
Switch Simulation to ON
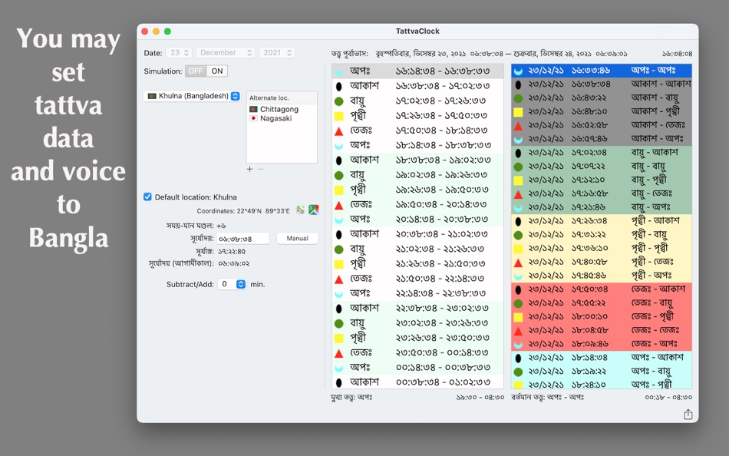[x=216, y=71]
